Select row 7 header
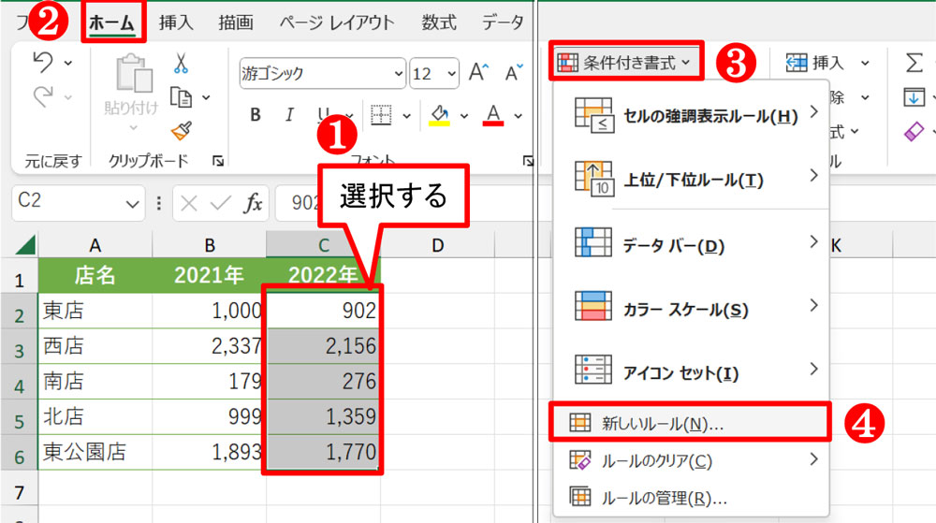This screenshot has width=936, height=523. (x=19, y=492)
